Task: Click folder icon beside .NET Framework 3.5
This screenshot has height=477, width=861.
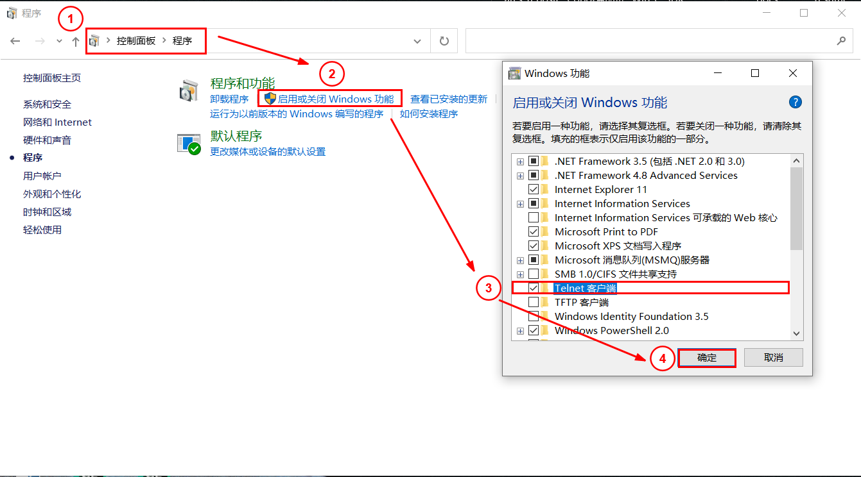Action: coord(545,162)
